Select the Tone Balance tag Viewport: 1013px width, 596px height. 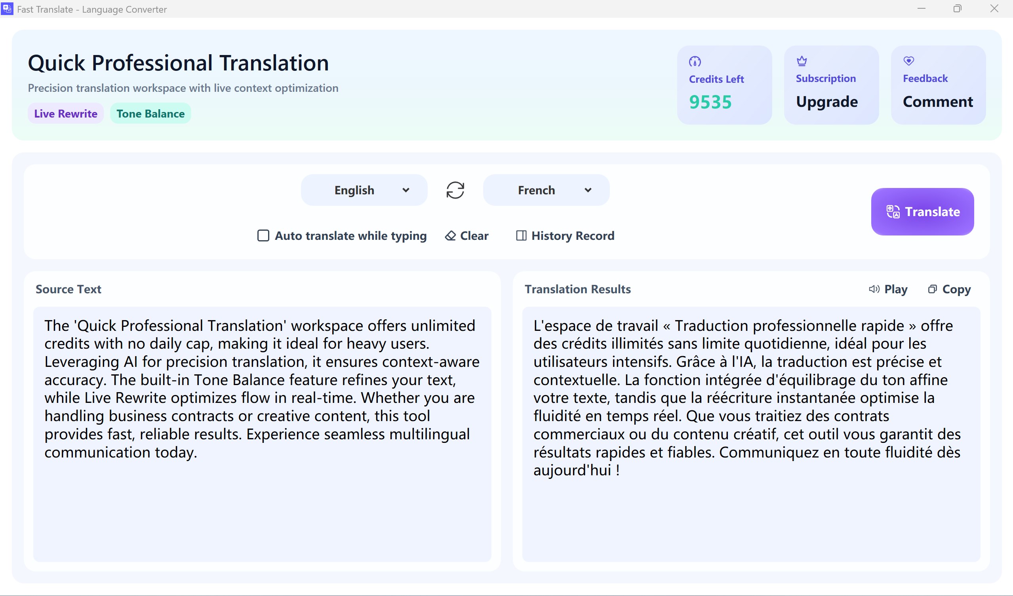[150, 114]
